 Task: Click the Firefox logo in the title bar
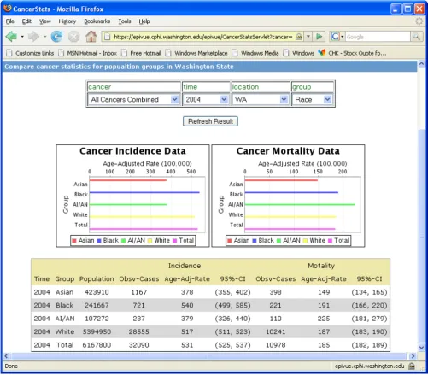(x=8, y=9)
